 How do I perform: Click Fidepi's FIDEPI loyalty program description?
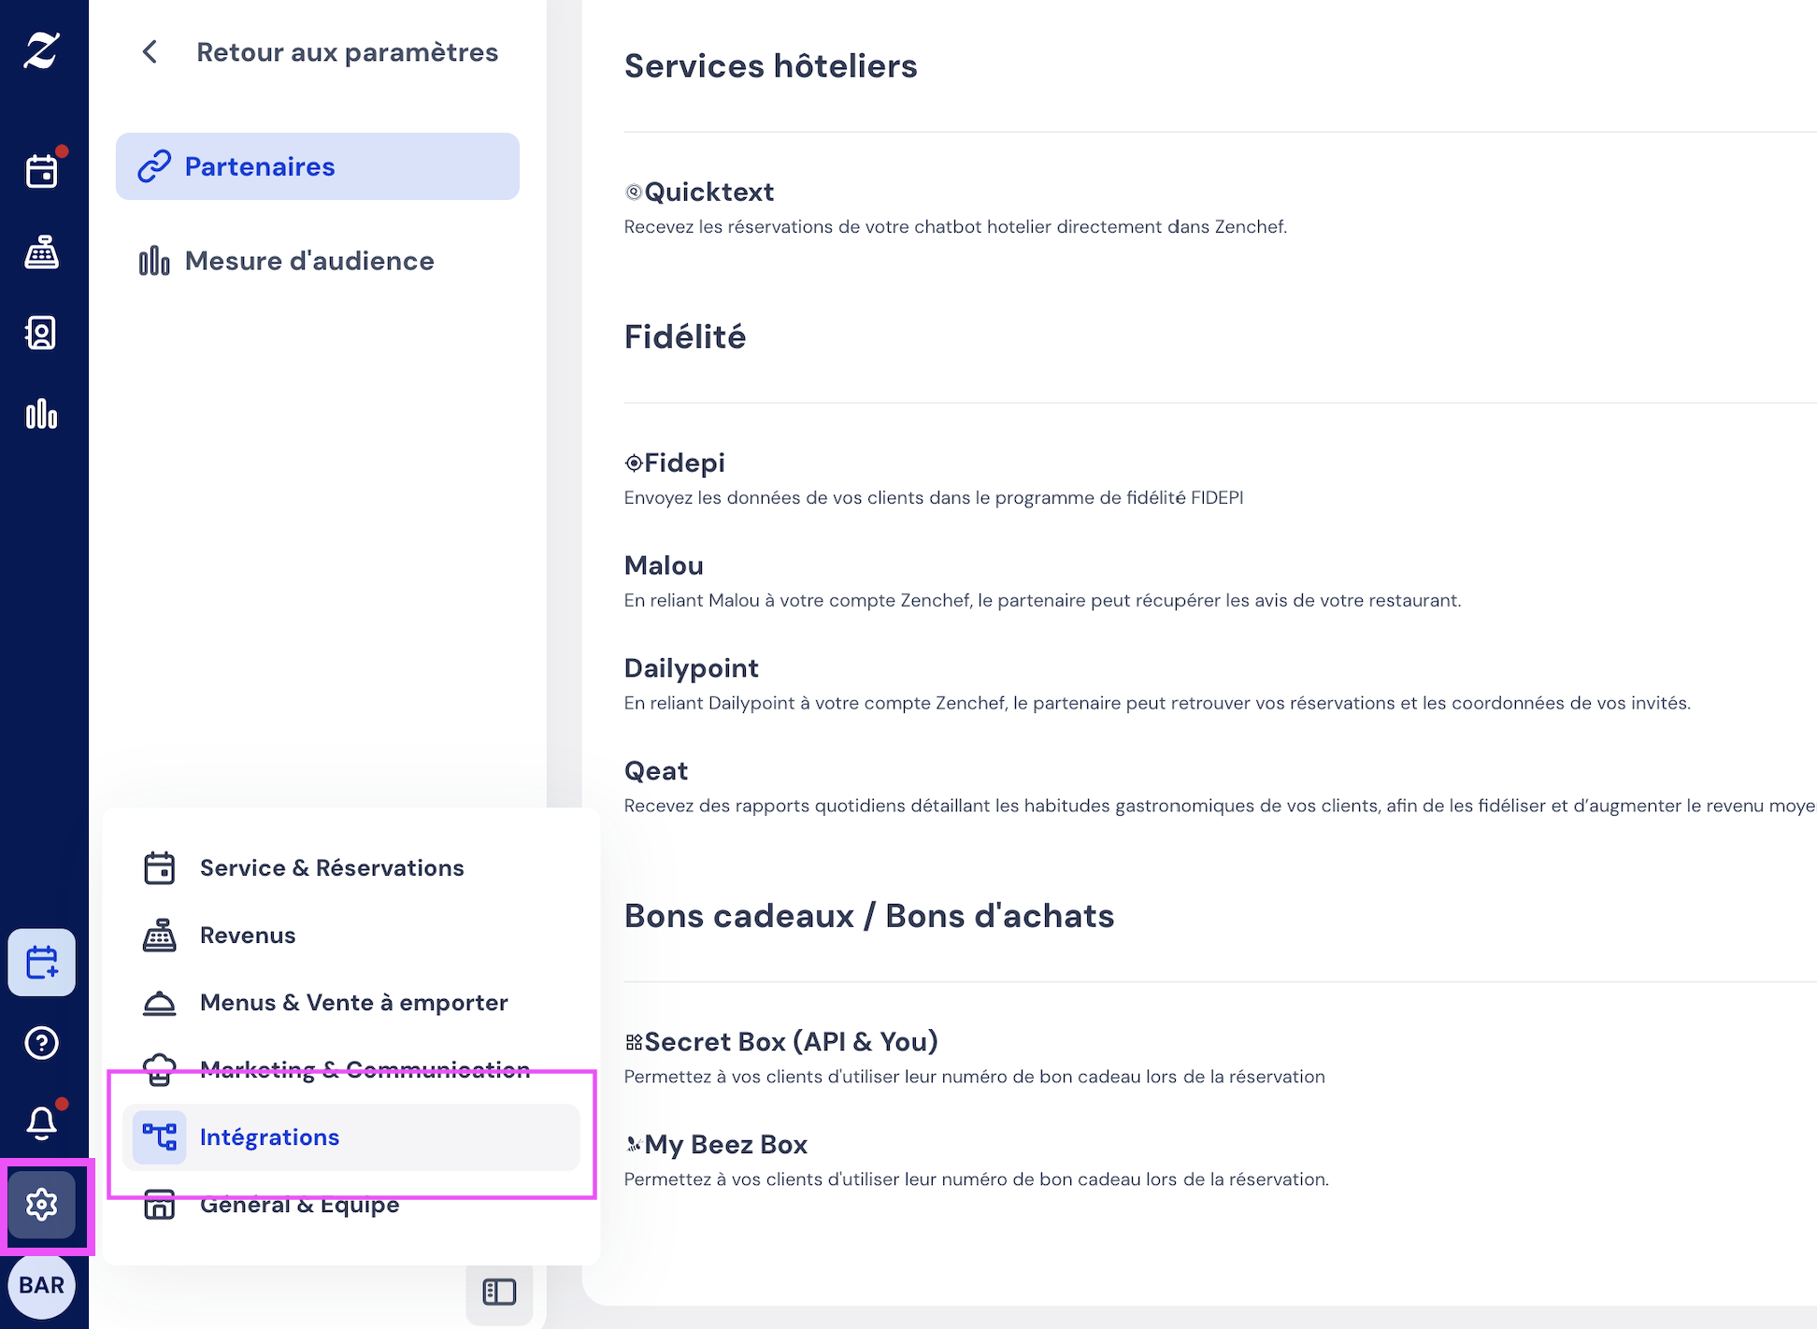click(934, 497)
